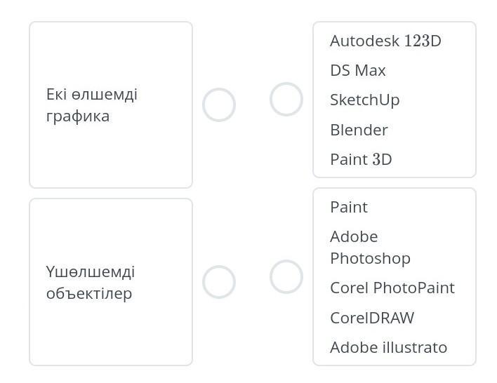Click Corel PhotoPaint entry
The width and height of the screenshot is (497, 383).
pos(392,288)
